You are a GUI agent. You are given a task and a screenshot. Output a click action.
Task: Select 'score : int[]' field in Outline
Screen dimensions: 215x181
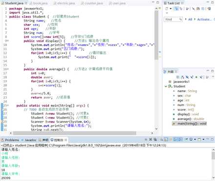186,109
